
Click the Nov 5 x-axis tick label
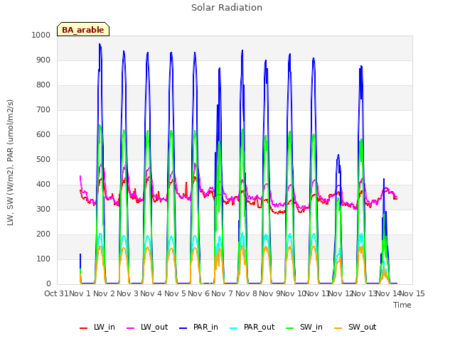[175, 293]
